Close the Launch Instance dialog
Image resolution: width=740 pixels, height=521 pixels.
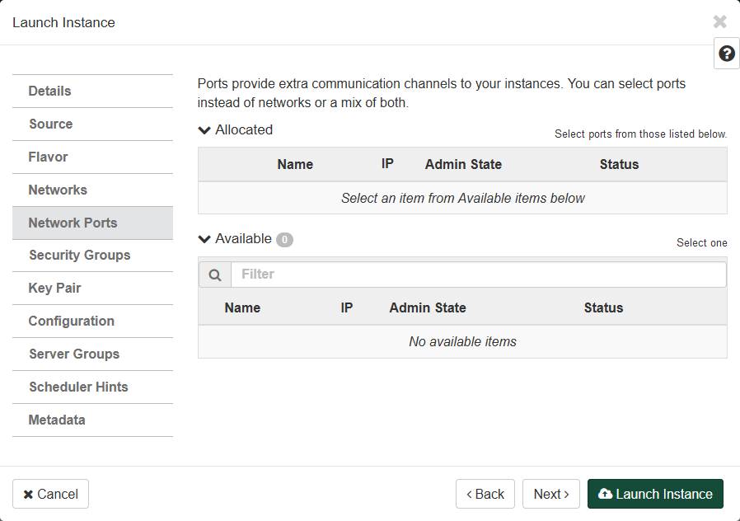(x=719, y=22)
